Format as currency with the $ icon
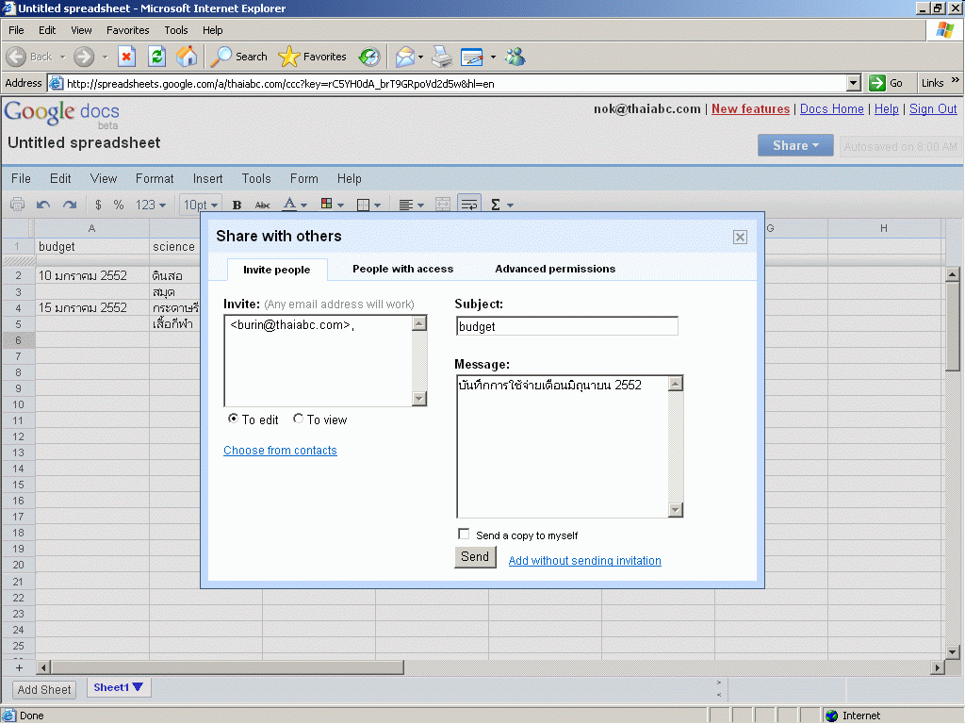The image size is (965, 724). [x=98, y=205]
